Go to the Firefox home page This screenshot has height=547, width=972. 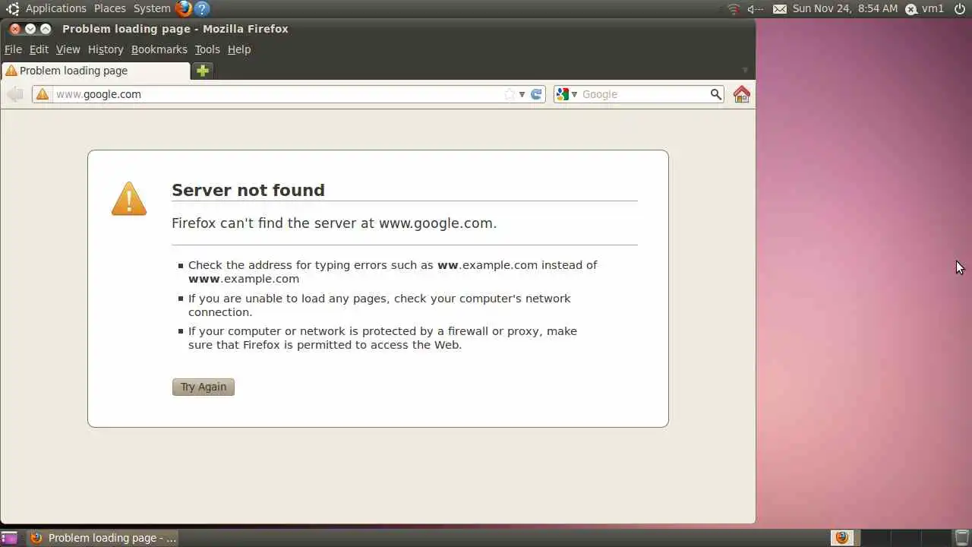pos(742,94)
